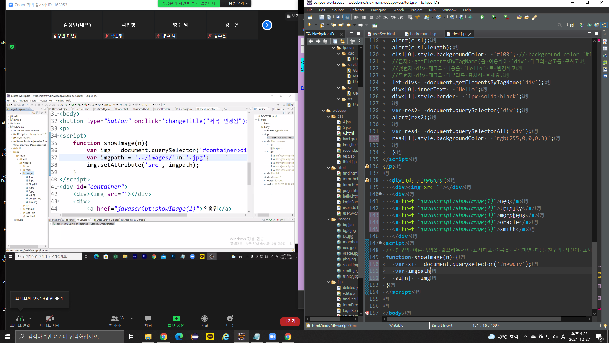Screen dimensions: 609x343
Task: Open the Run button dropdown arrow
Action: (x=488, y=17)
